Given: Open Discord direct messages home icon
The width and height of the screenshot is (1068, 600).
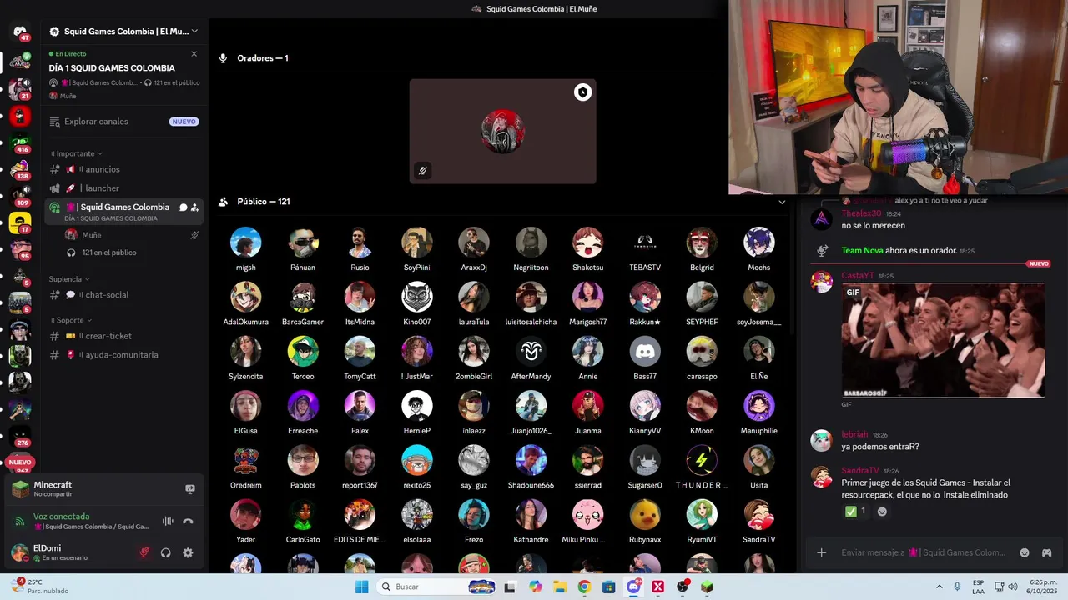Looking at the screenshot, I should coord(20,32).
